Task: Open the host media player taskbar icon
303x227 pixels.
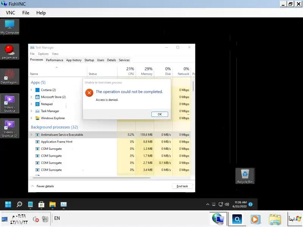Action: 255,219
